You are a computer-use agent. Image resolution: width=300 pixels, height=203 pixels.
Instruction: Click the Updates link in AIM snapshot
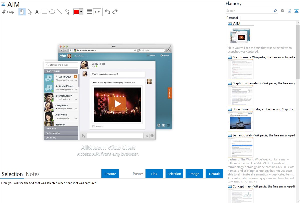[151, 55]
